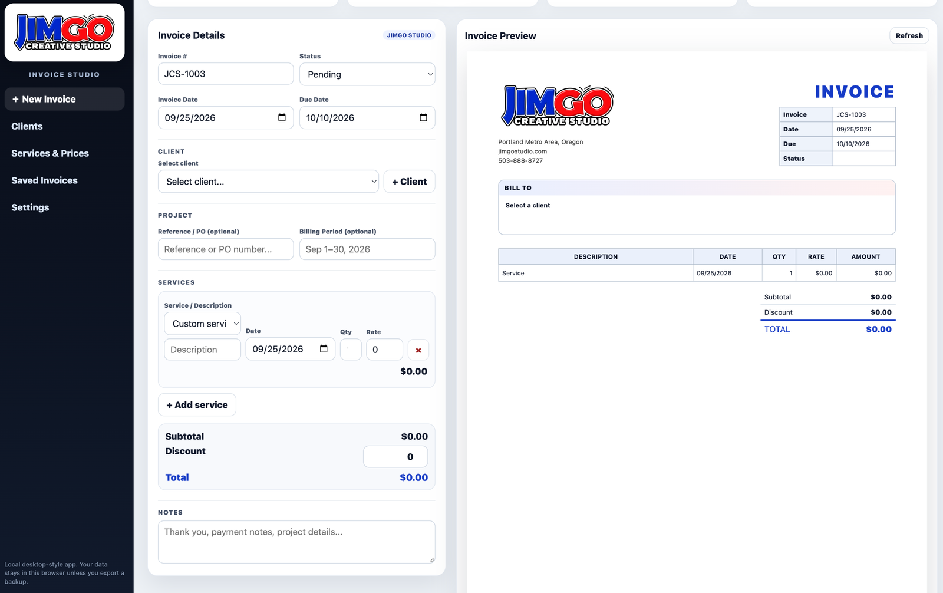Focus the Discount amount field
943x593 pixels.
395,457
